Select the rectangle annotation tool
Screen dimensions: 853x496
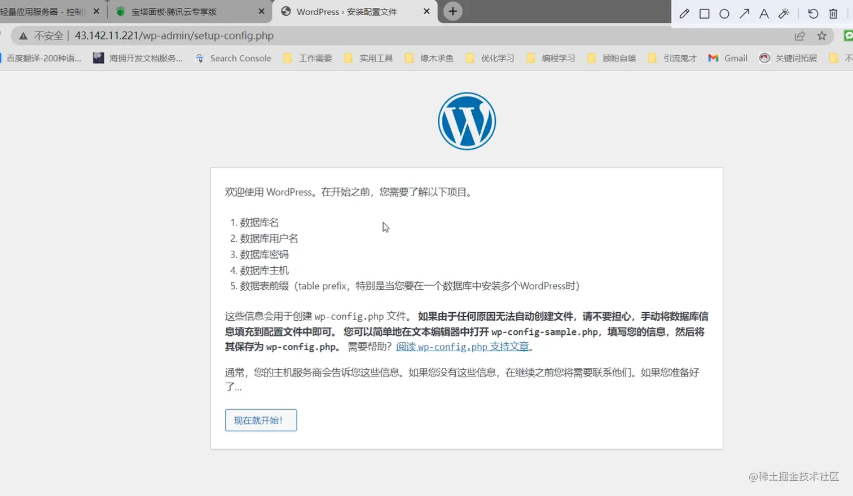704,14
